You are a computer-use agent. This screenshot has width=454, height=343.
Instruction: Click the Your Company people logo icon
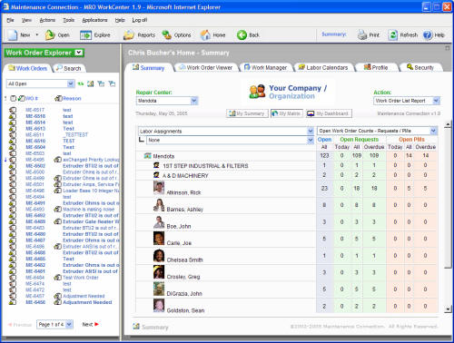(257, 92)
